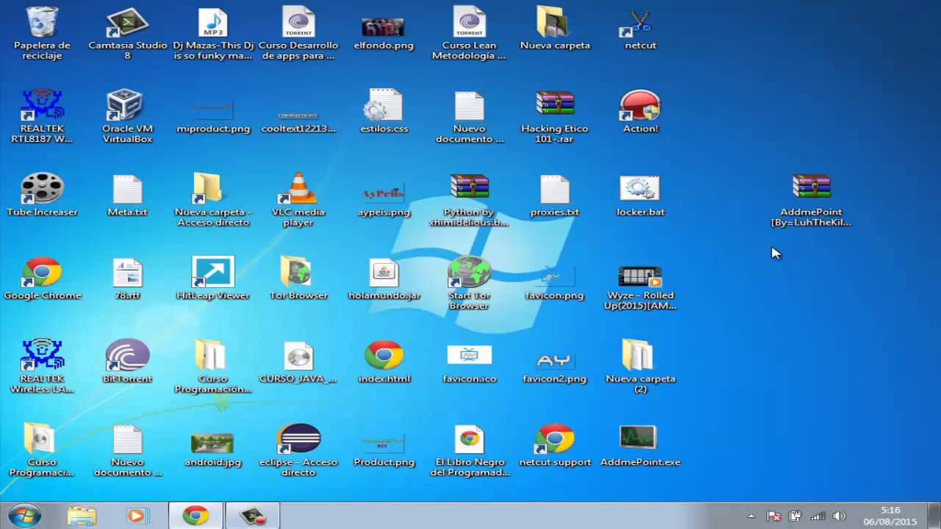Screen dimensions: 941x529
Task: Launch Camtasia Studio 8 shortcut
Action: click(x=127, y=23)
